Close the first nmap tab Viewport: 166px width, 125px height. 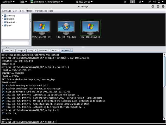pos(24,51)
